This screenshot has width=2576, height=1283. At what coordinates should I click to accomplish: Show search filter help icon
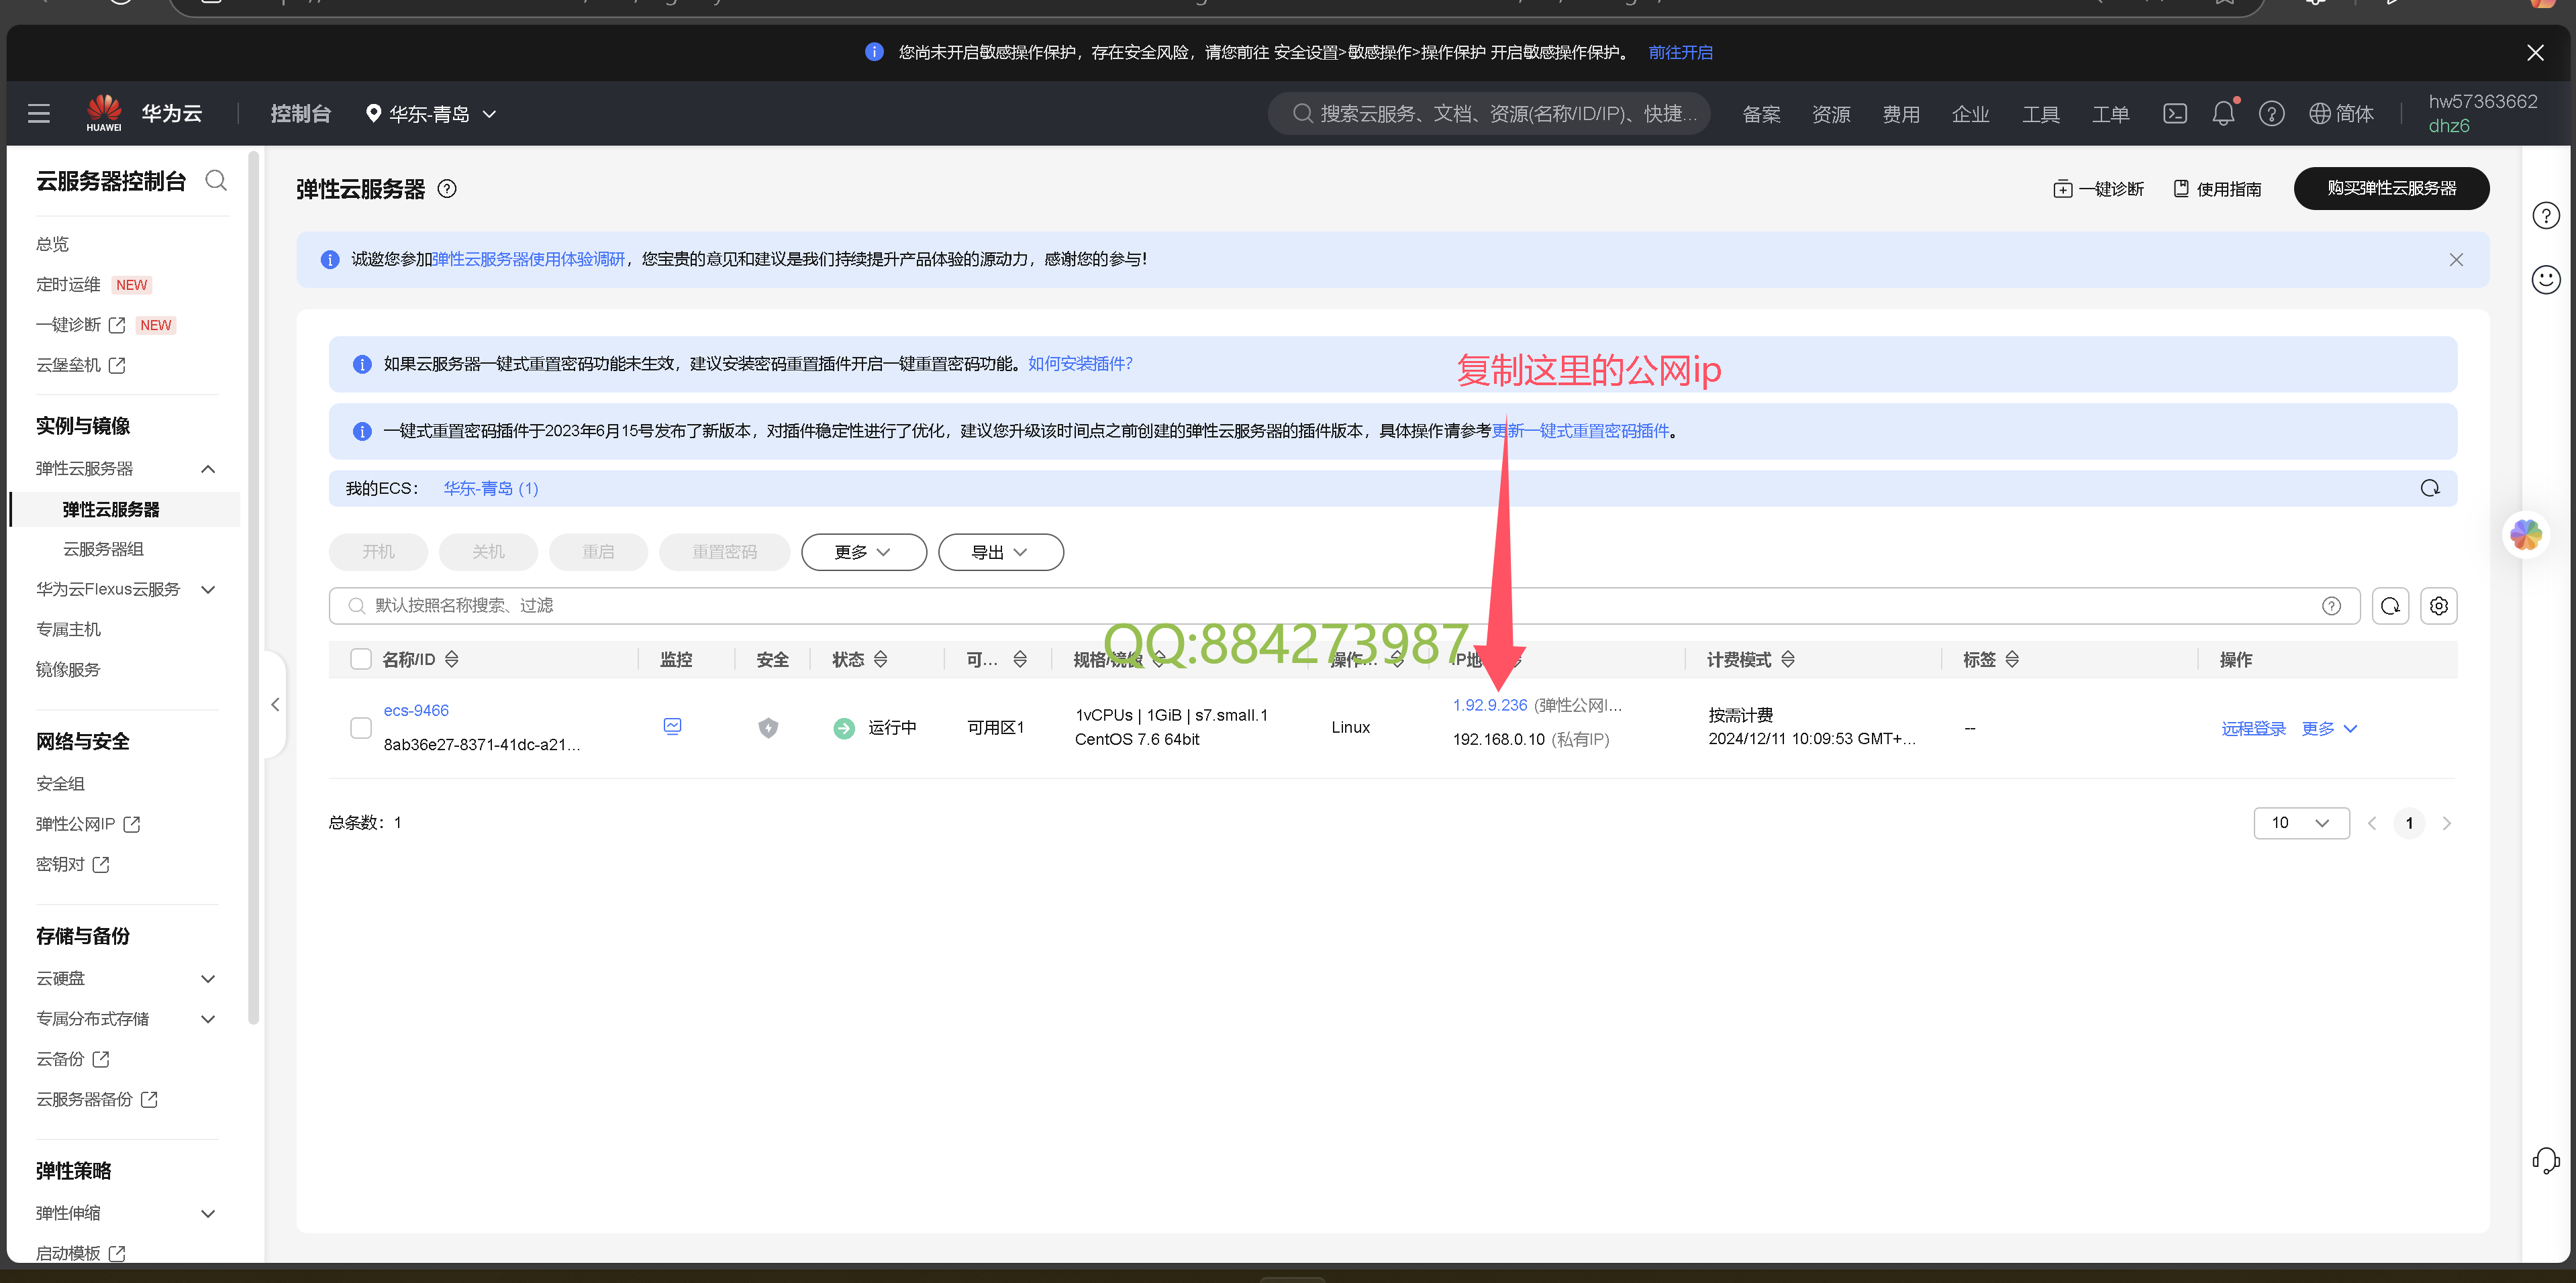tap(2331, 606)
